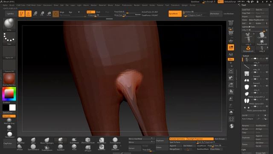Click the LightBox button

[x=10, y=14]
